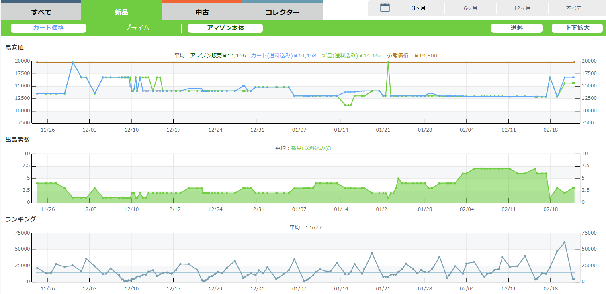Click the 19,800 price spike near 01/21
Viewport: 606px width, 294px height.
point(388,62)
